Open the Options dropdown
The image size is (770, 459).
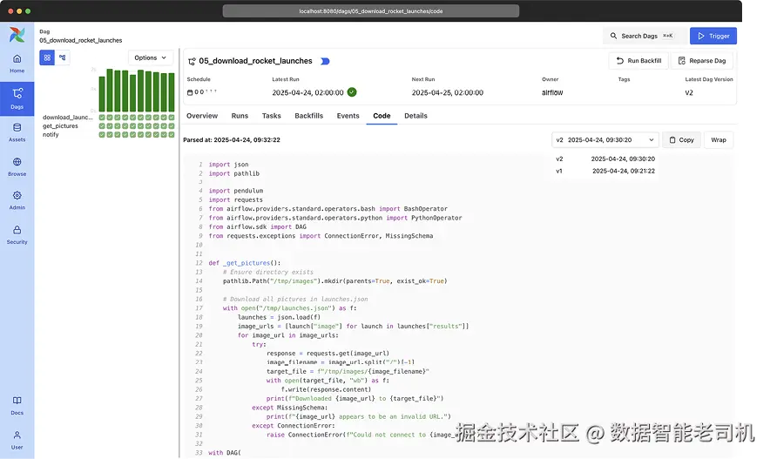[x=151, y=57]
